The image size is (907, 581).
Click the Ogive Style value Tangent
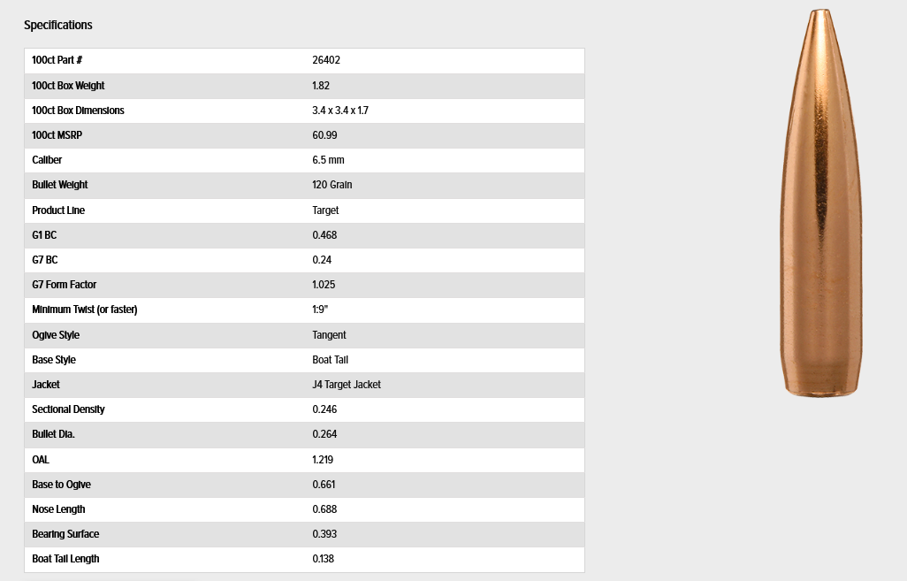329,335
